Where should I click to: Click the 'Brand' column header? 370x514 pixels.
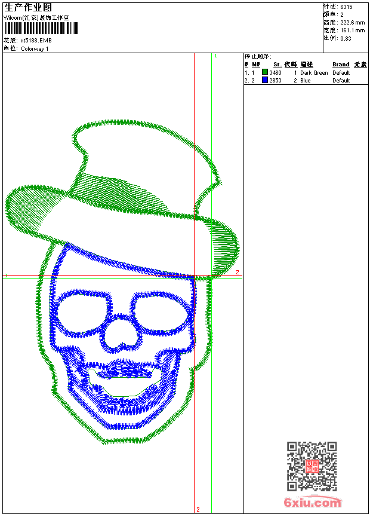(x=341, y=65)
